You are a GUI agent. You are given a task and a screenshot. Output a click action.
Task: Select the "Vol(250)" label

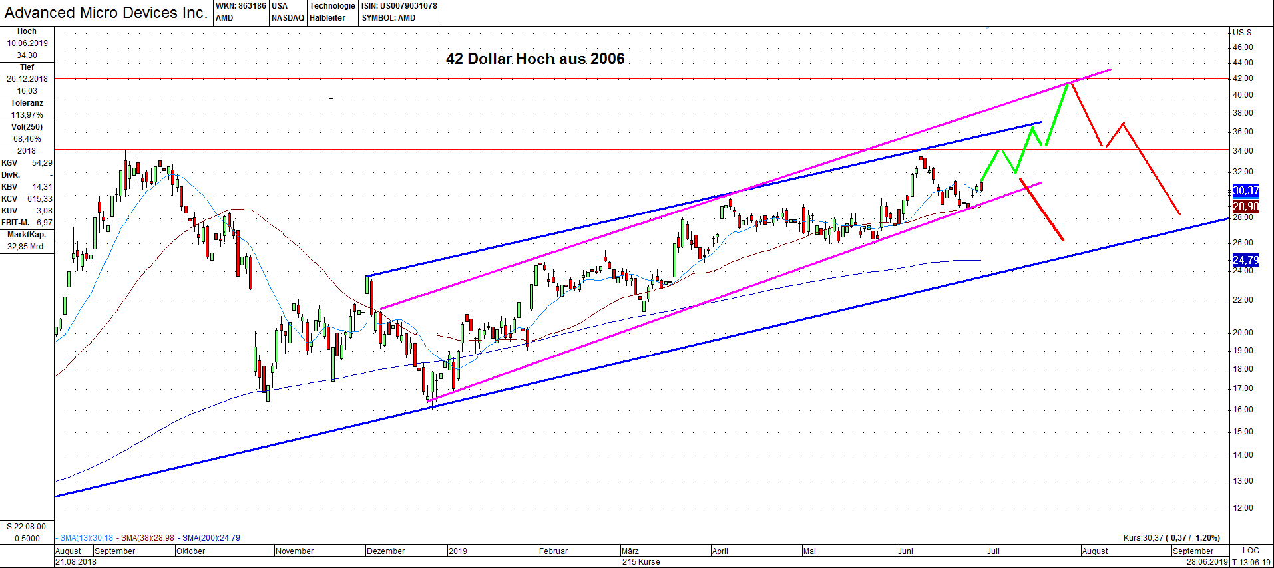point(27,127)
